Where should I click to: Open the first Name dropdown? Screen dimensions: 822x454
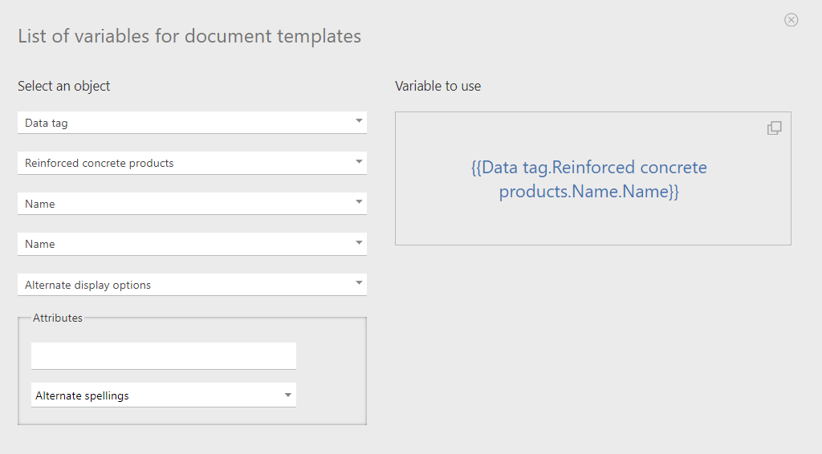192,203
